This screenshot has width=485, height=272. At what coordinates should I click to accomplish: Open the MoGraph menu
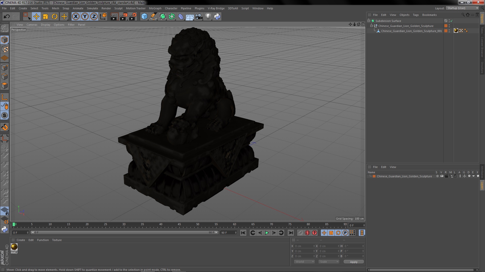(x=155, y=8)
